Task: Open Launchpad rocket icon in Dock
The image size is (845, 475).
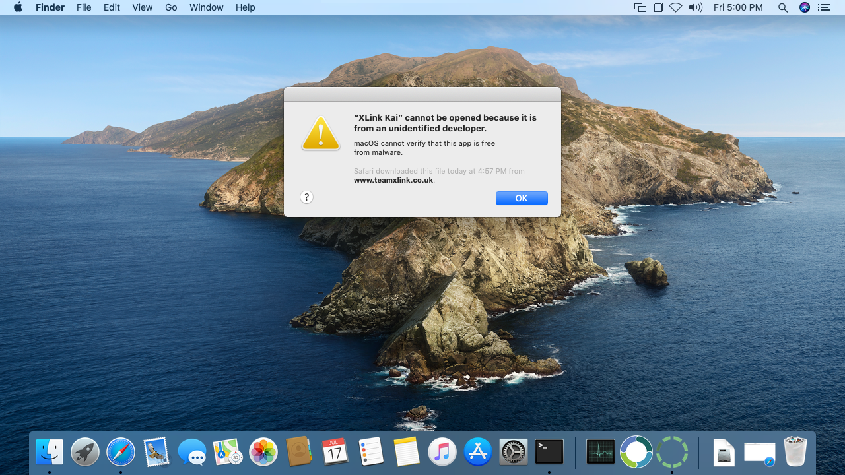Action: pyautogui.click(x=85, y=453)
